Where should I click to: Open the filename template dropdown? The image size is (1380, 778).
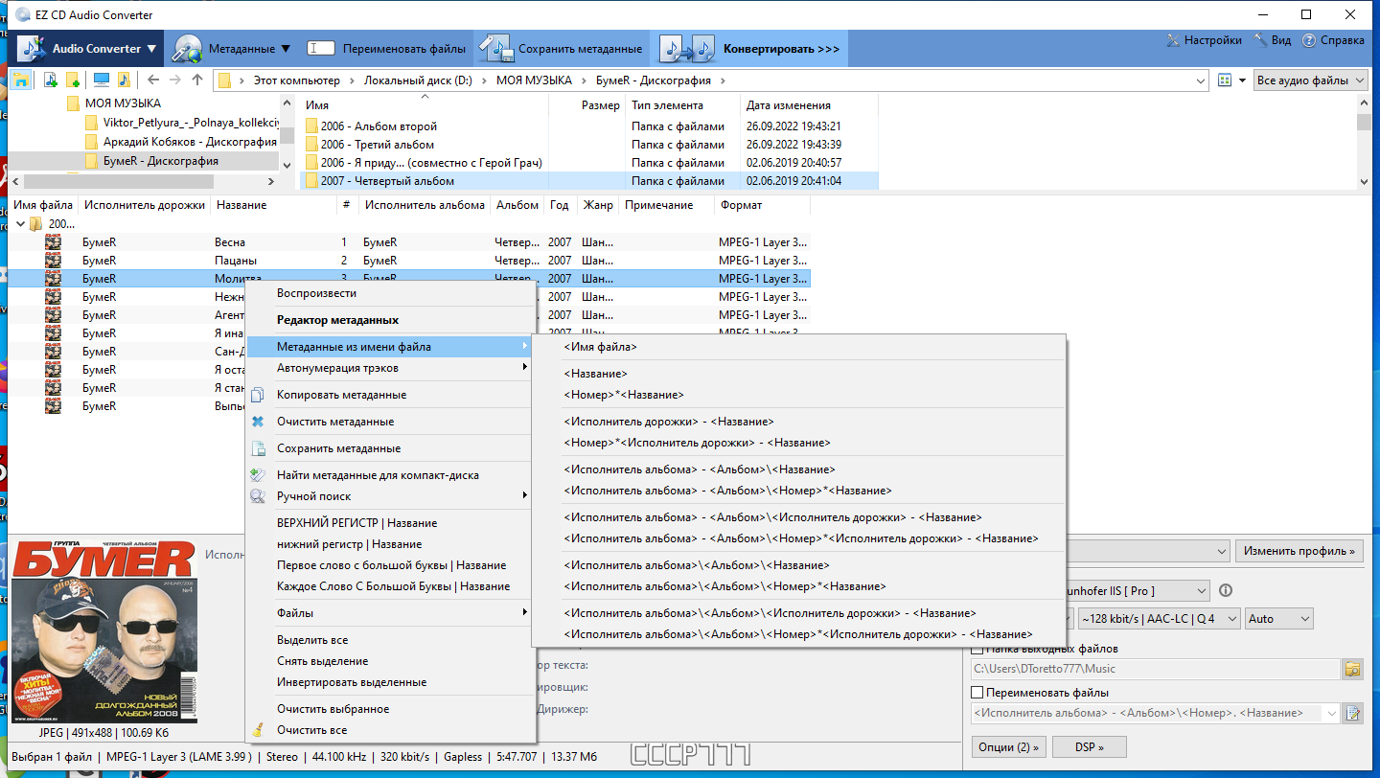(x=1331, y=713)
